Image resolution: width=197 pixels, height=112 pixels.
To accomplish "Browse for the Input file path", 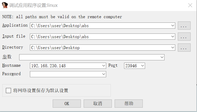I will click(x=184, y=37).
